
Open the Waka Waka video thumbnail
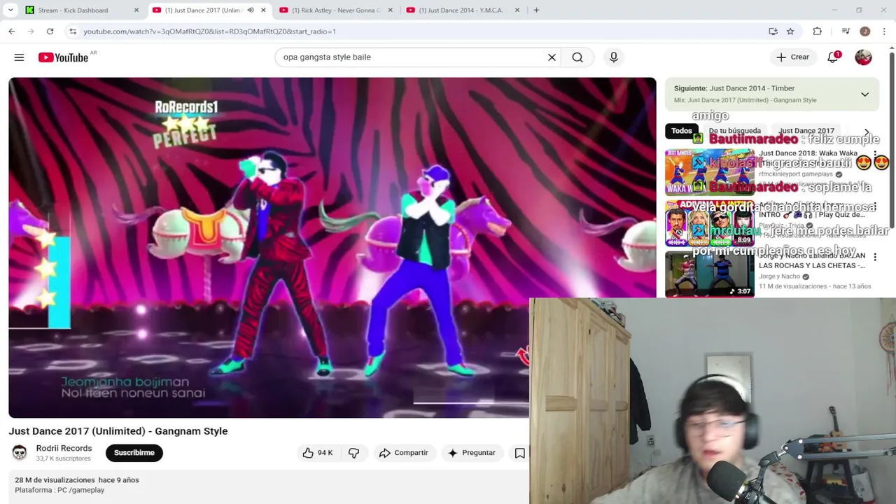[710, 171]
